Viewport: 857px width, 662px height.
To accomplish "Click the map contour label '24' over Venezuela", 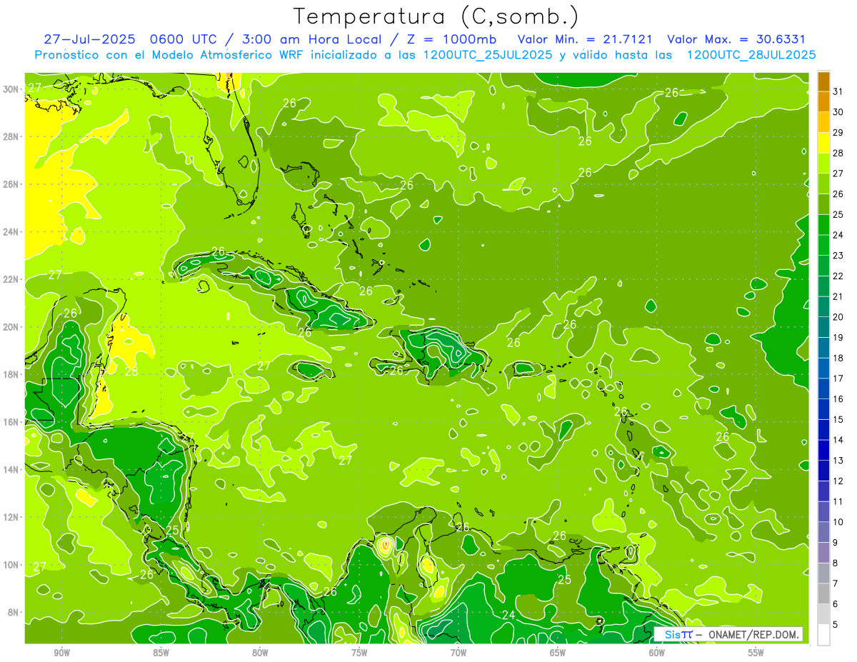I will point(508,615).
